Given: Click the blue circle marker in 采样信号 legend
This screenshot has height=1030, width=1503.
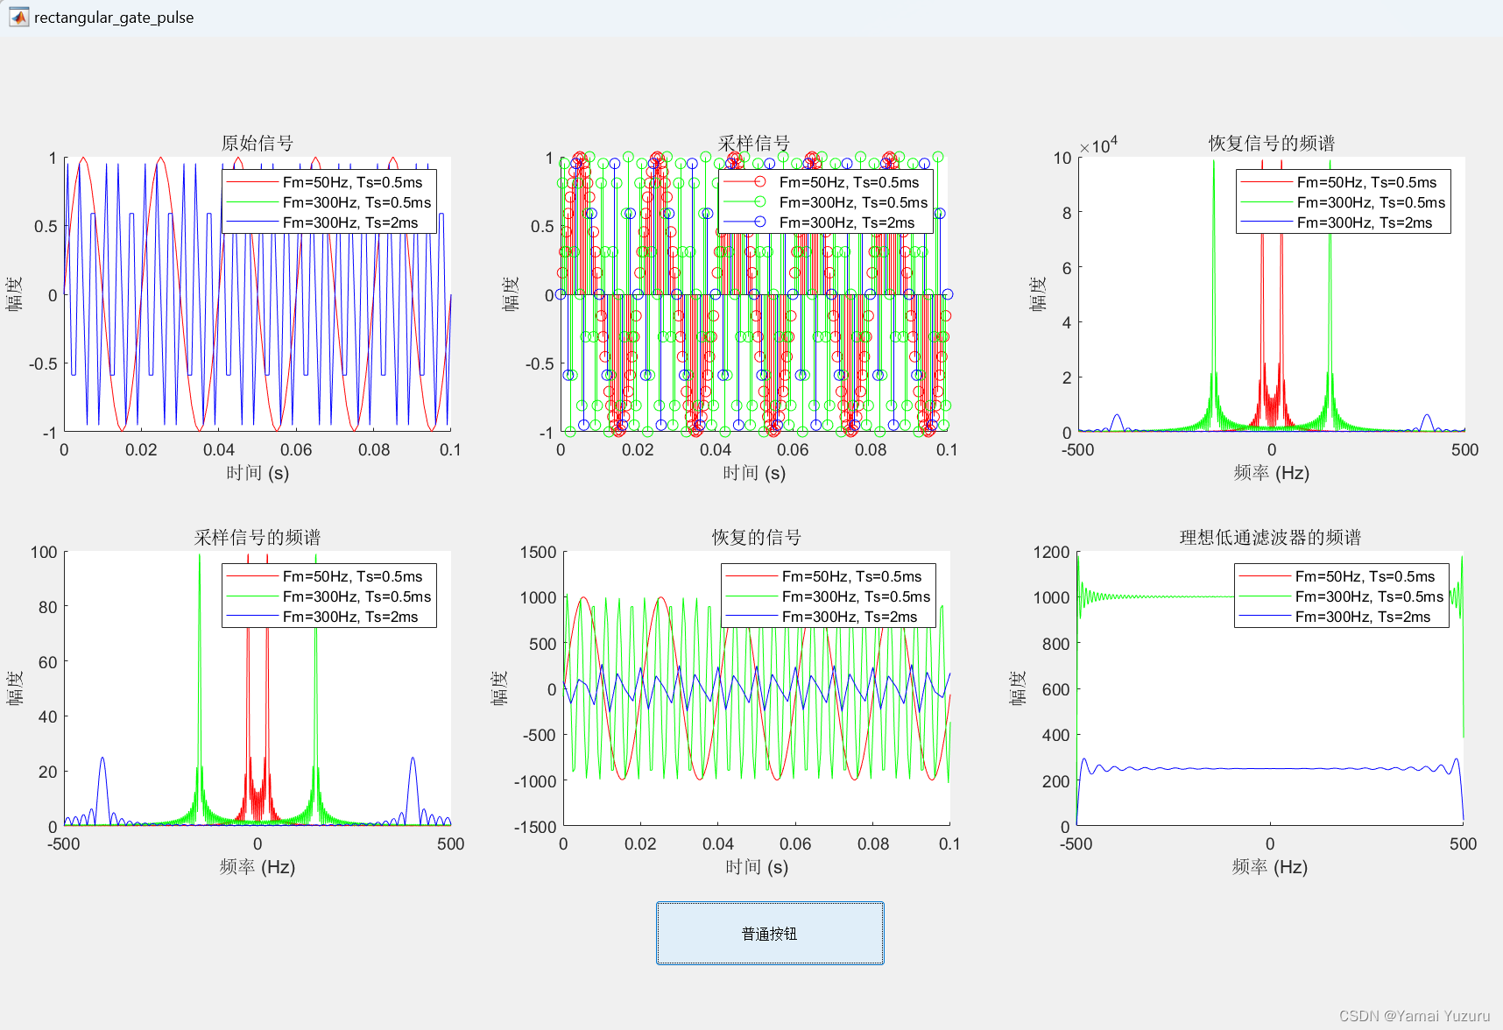Looking at the screenshot, I should [759, 222].
